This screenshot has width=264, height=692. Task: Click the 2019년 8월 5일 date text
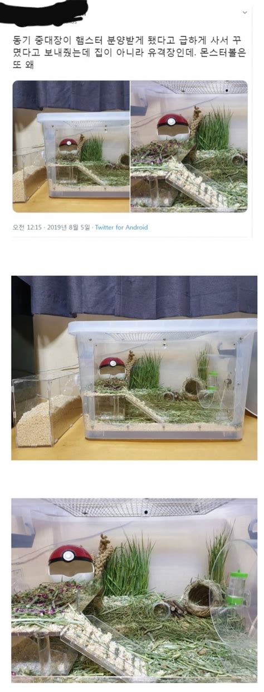pyautogui.click(x=67, y=227)
